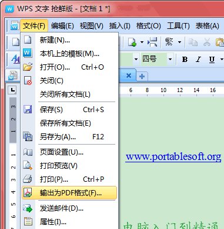The height and width of the screenshot is (229, 224).
Task: Toggle Italic formatting
Action: tap(198, 59)
